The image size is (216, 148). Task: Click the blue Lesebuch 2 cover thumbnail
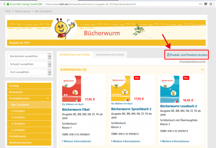click(x=170, y=89)
